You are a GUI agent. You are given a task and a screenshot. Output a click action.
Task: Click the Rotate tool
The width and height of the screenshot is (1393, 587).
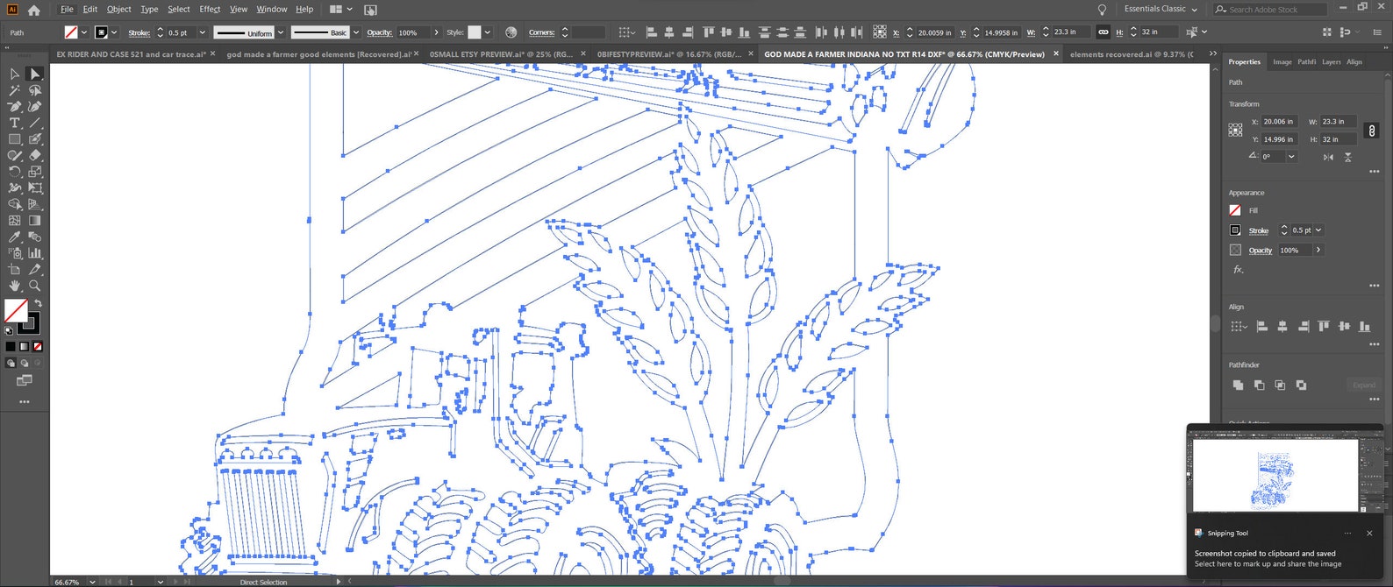[x=15, y=172]
